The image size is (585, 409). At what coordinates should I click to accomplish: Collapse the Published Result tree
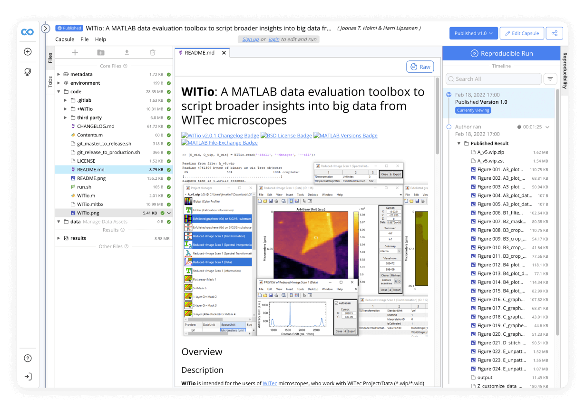459,143
